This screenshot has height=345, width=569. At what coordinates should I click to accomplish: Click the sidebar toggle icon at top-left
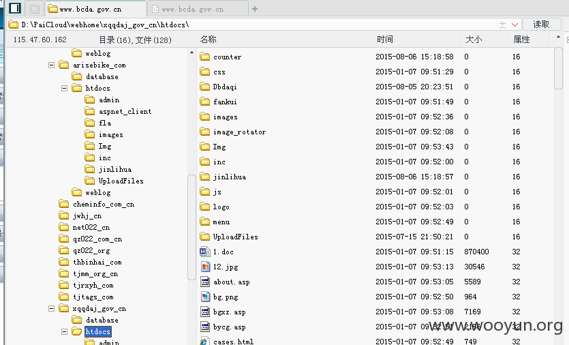15,8
